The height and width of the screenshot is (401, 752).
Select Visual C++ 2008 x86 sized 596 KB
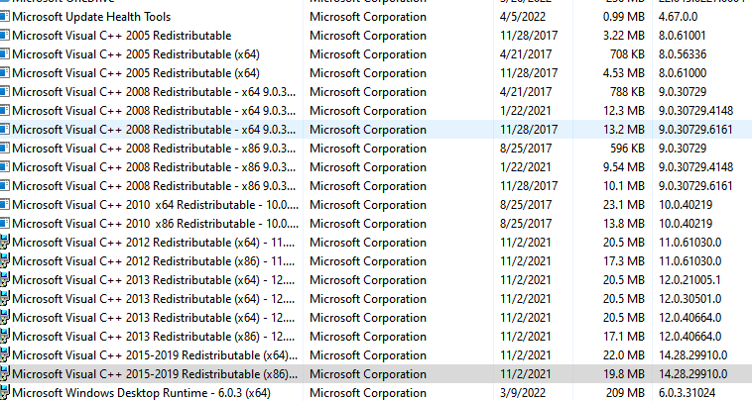376,149
